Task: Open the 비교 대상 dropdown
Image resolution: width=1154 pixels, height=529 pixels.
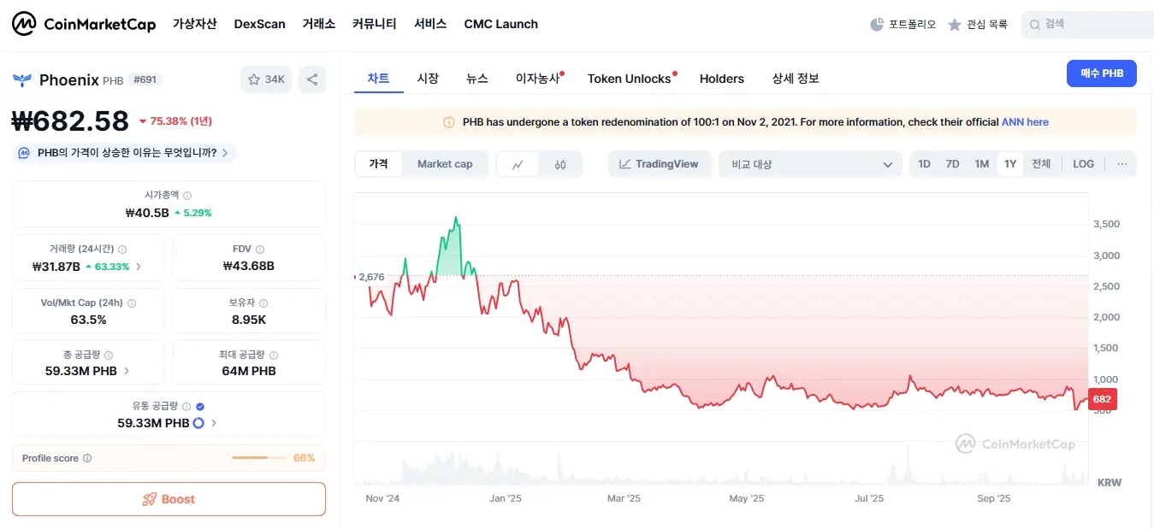Action: tap(810, 164)
